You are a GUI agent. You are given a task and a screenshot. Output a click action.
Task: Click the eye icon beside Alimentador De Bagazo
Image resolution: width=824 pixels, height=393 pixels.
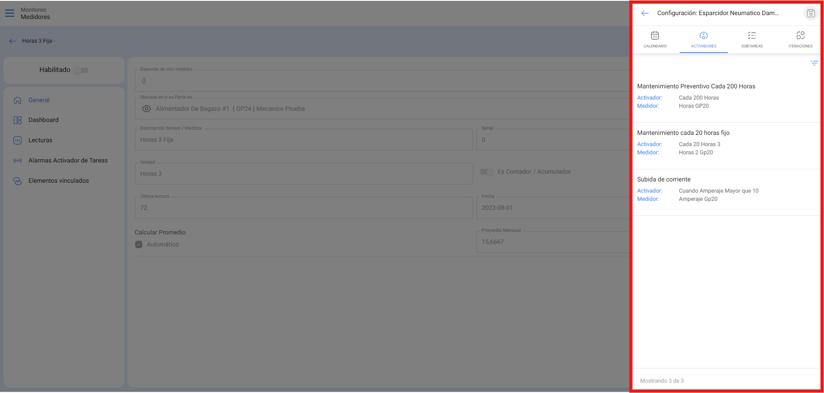pos(147,109)
